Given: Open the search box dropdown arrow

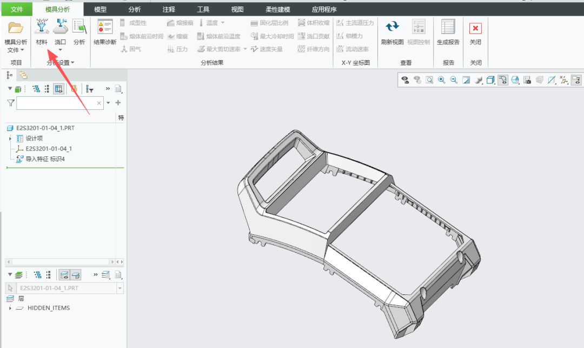Looking at the screenshot, I should coord(108,102).
